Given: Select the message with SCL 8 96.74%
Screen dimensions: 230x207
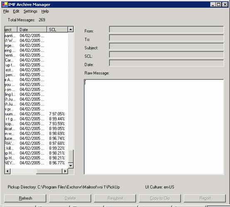Looking at the screenshot, I should pyautogui.click(x=36, y=139).
